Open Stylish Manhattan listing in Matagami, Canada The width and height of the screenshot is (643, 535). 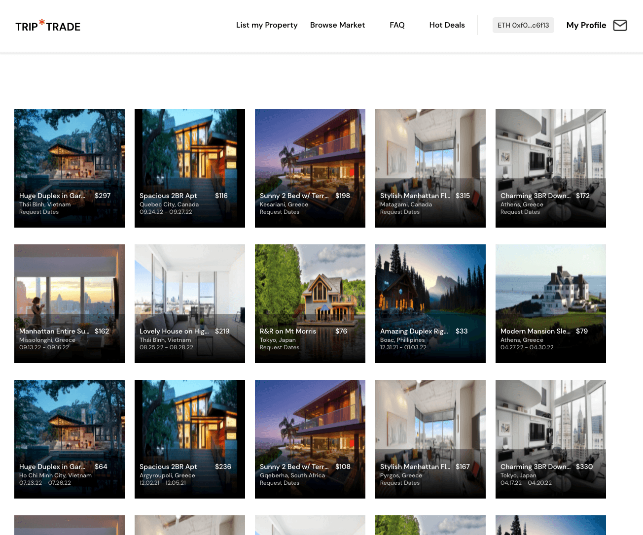430,168
